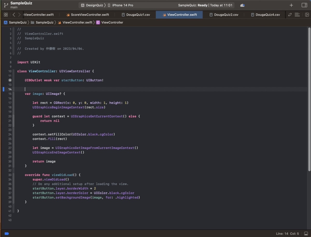The height and width of the screenshot is (237, 311).
Task: Choose run destination iPhone 14 Pro
Action: [x=121, y=5]
